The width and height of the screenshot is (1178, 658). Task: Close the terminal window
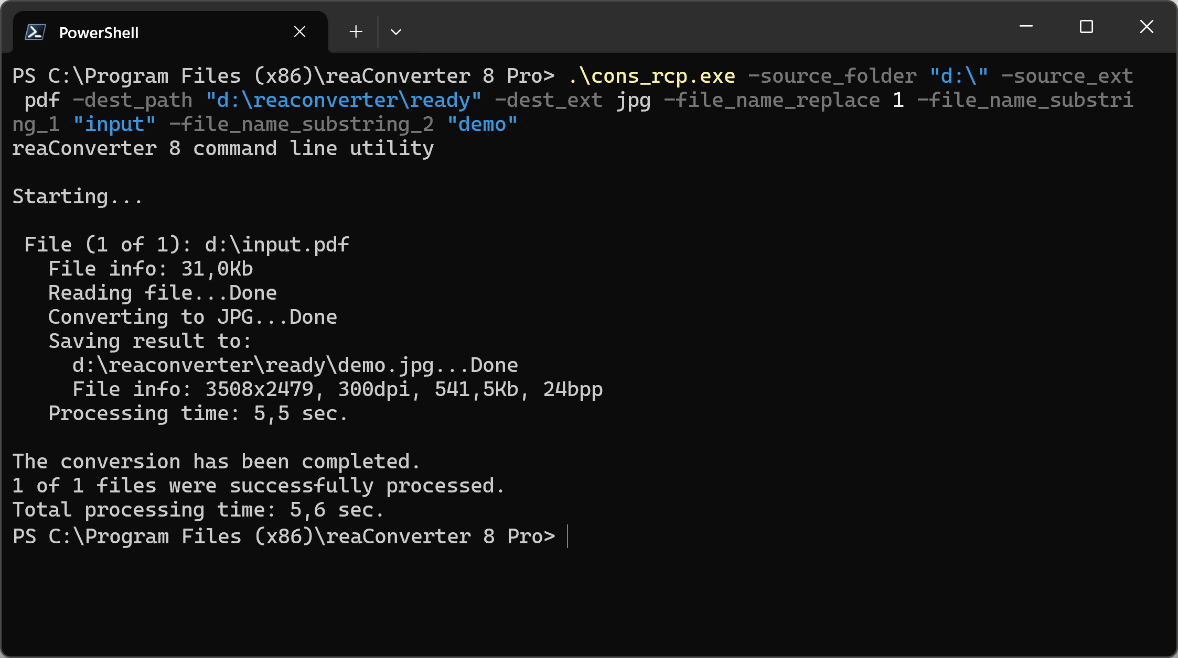click(x=1147, y=26)
